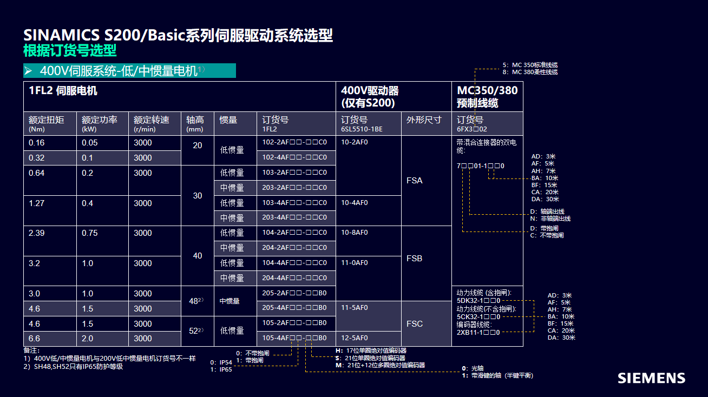Image resolution: width=708 pixels, height=397 pixels.
Task: Click the title "SINAMICS S200/Basic系列伺服驱动系统选型"
Action: (178, 36)
